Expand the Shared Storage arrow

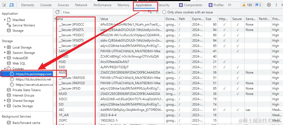[5, 100]
